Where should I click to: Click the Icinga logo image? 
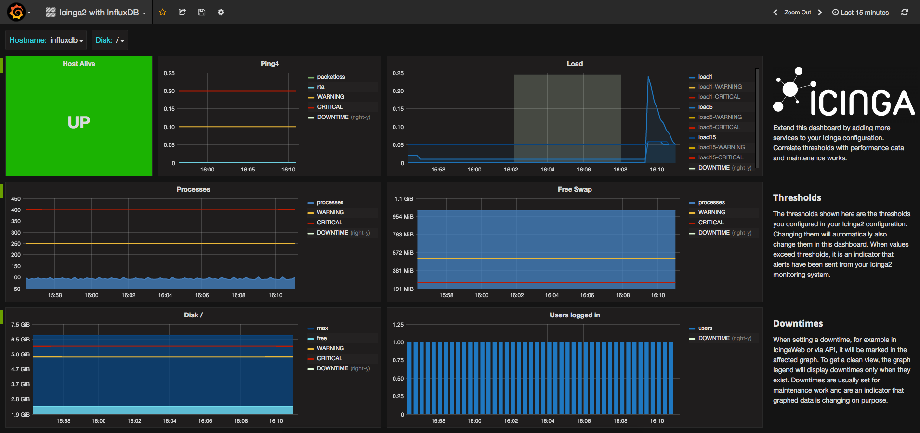point(843,92)
